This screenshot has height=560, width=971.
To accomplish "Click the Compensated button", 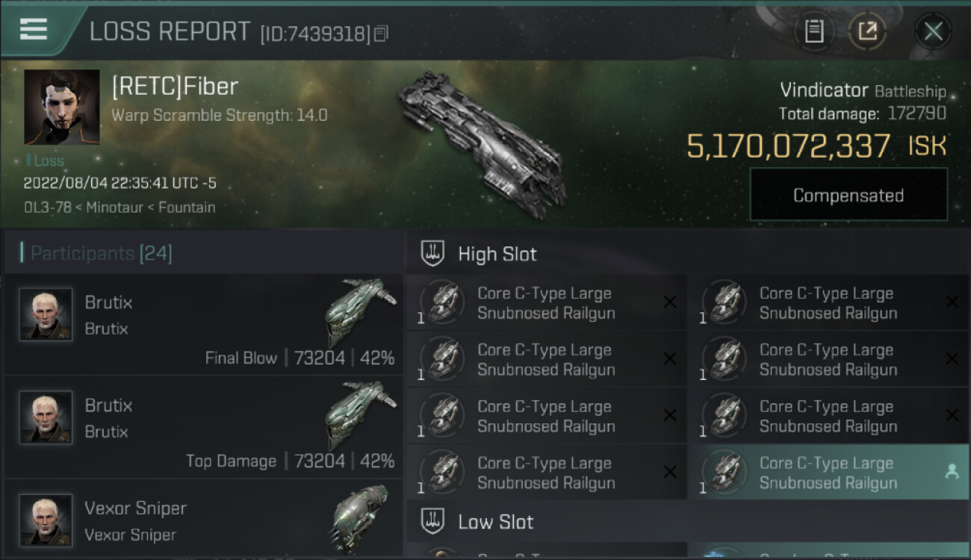I will point(849,195).
